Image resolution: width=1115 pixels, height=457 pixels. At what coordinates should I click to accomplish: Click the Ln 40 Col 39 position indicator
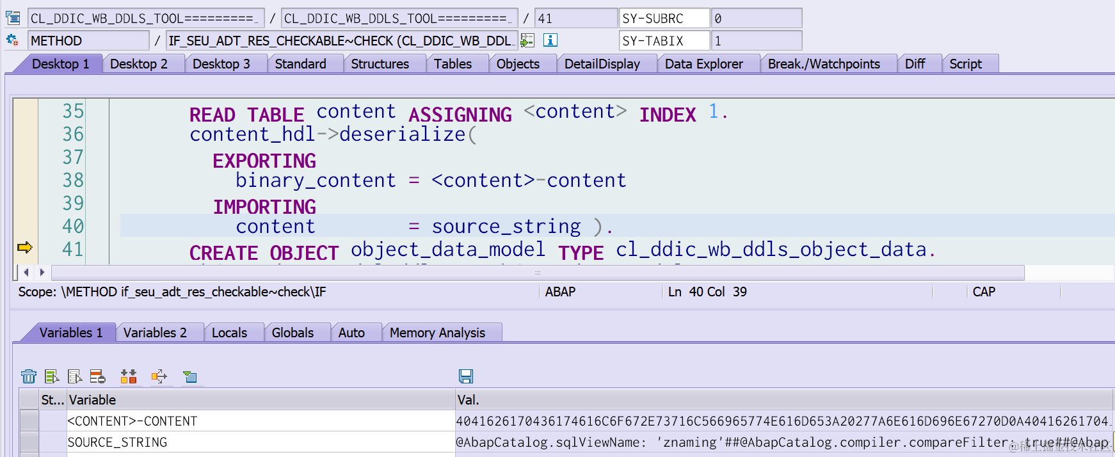(x=707, y=292)
